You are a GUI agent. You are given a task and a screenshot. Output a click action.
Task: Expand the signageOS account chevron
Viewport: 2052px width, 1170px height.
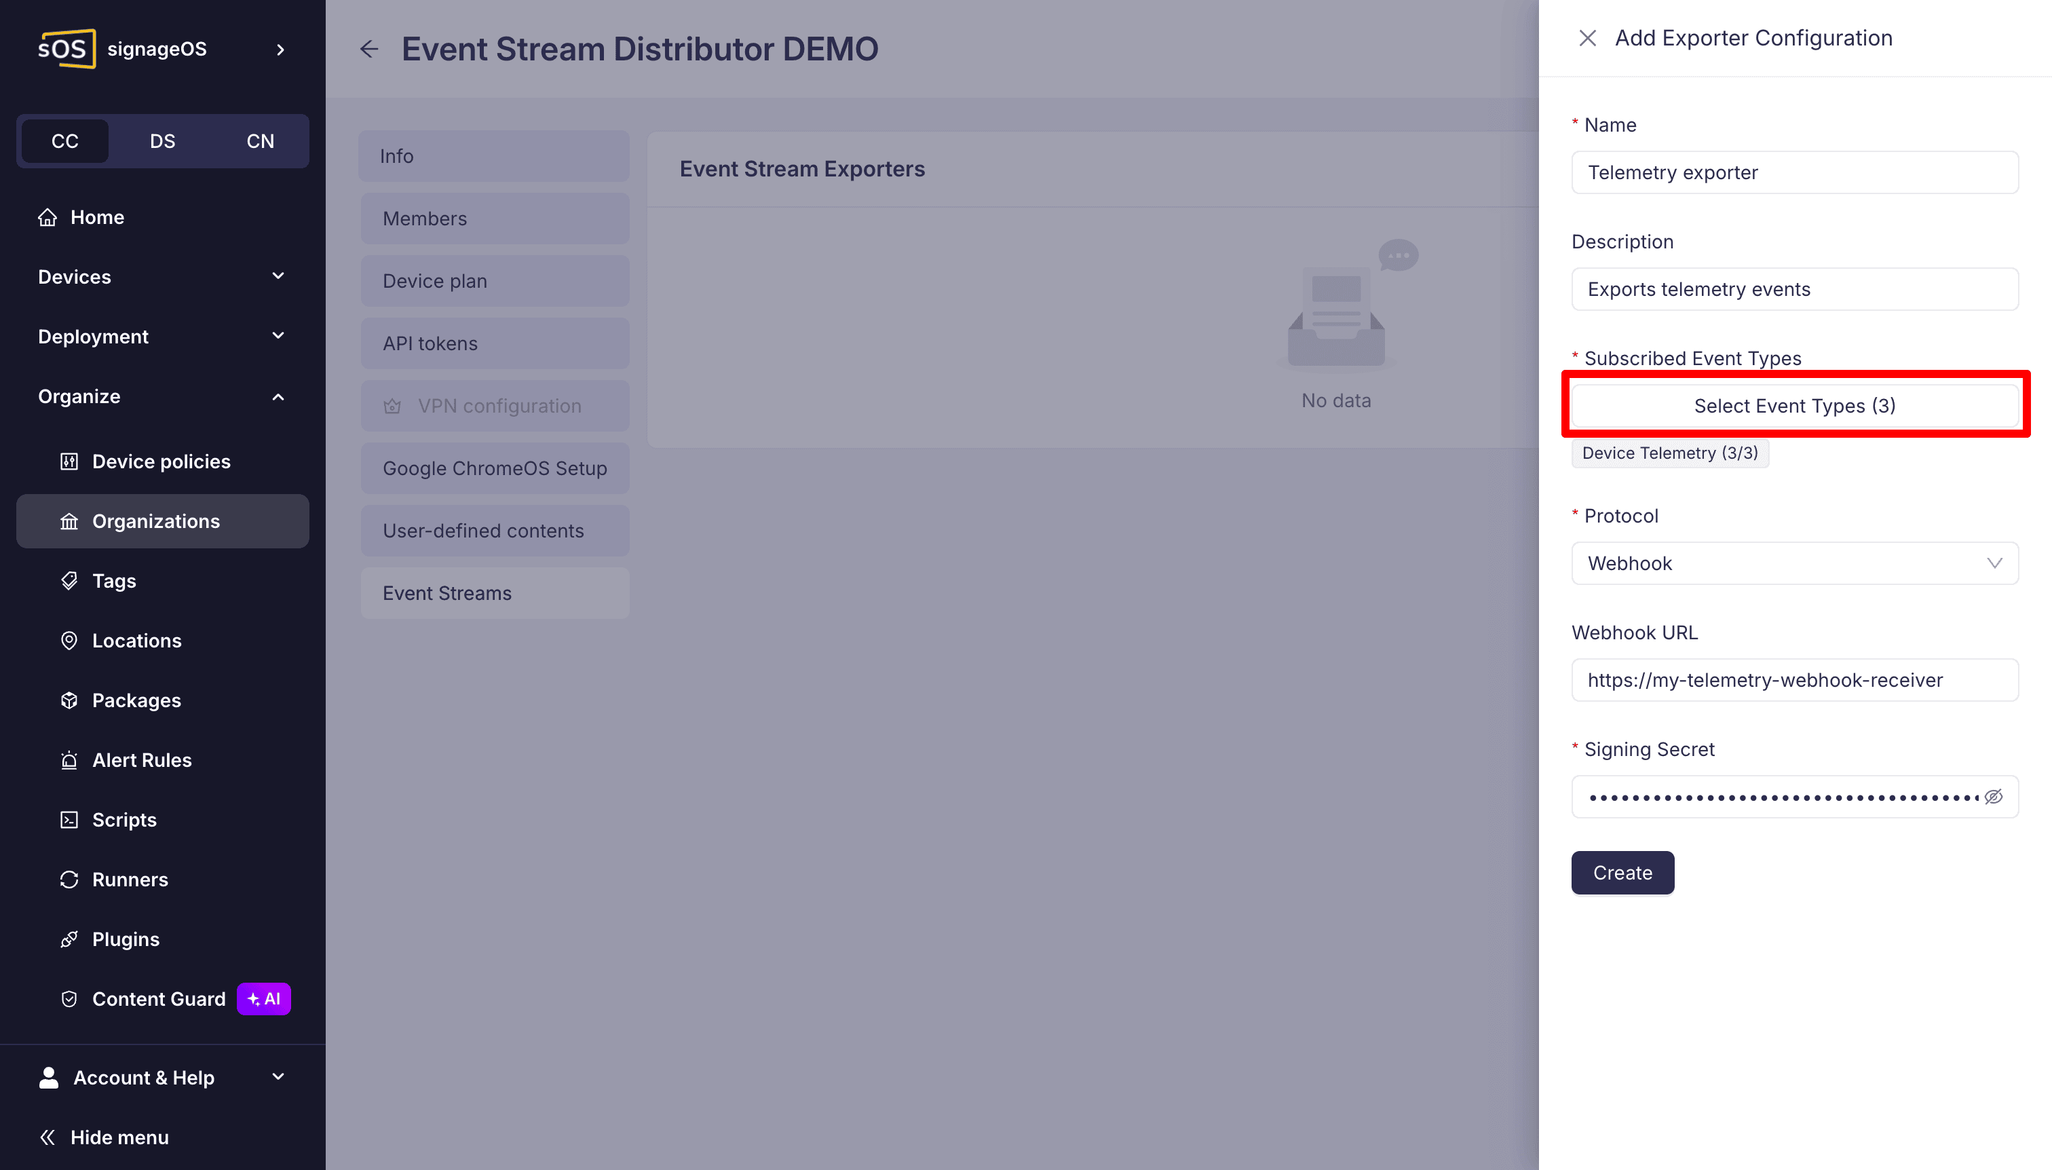[x=280, y=50]
